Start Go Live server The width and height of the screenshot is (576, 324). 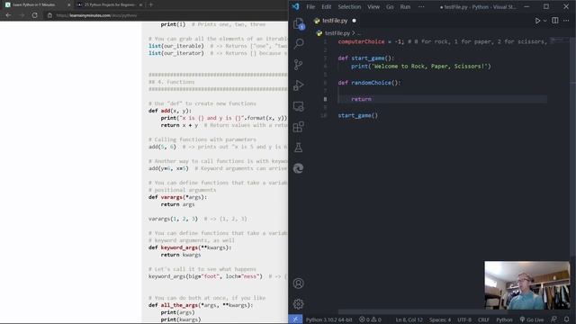pos(532,319)
